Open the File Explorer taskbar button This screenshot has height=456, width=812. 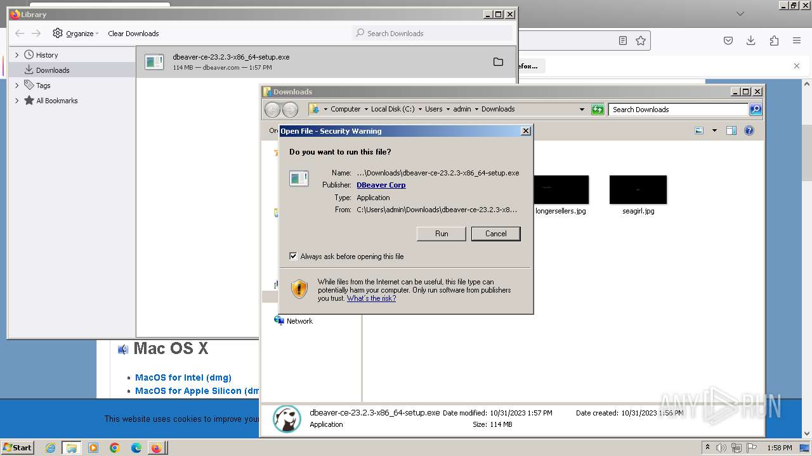(72, 448)
